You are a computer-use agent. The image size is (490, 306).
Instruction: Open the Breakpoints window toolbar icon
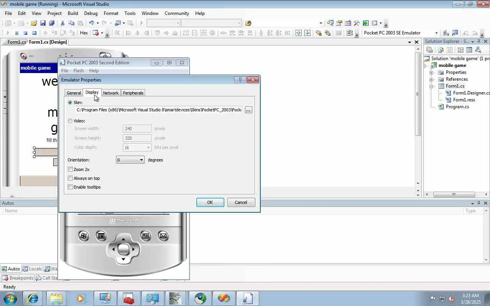coord(95,33)
